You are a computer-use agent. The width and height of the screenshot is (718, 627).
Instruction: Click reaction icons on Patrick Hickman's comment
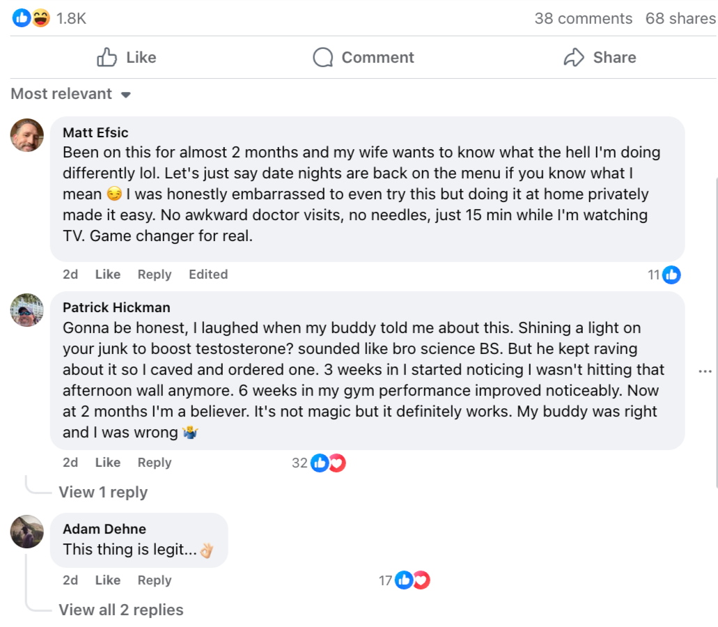[x=328, y=463]
